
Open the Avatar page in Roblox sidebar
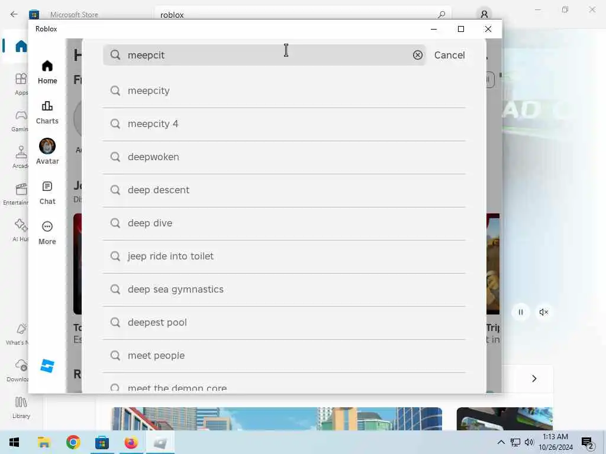(47, 151)
